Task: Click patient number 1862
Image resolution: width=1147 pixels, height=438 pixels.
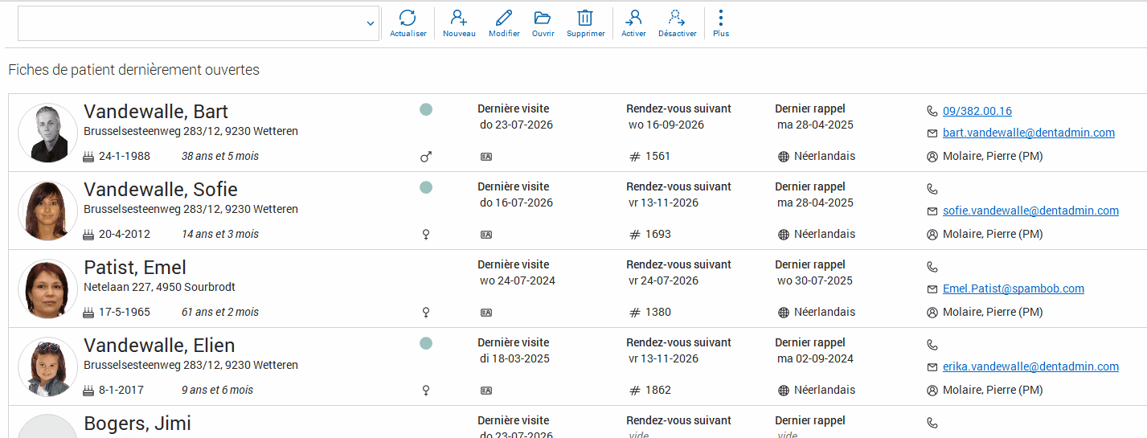Action: pos(658,391)
